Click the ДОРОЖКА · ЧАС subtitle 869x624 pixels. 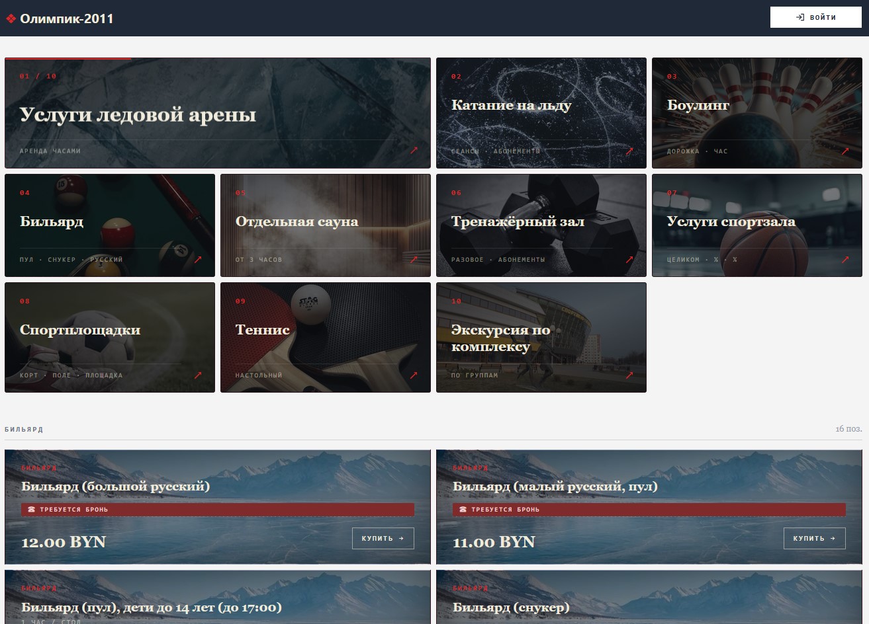coord(698,151)
